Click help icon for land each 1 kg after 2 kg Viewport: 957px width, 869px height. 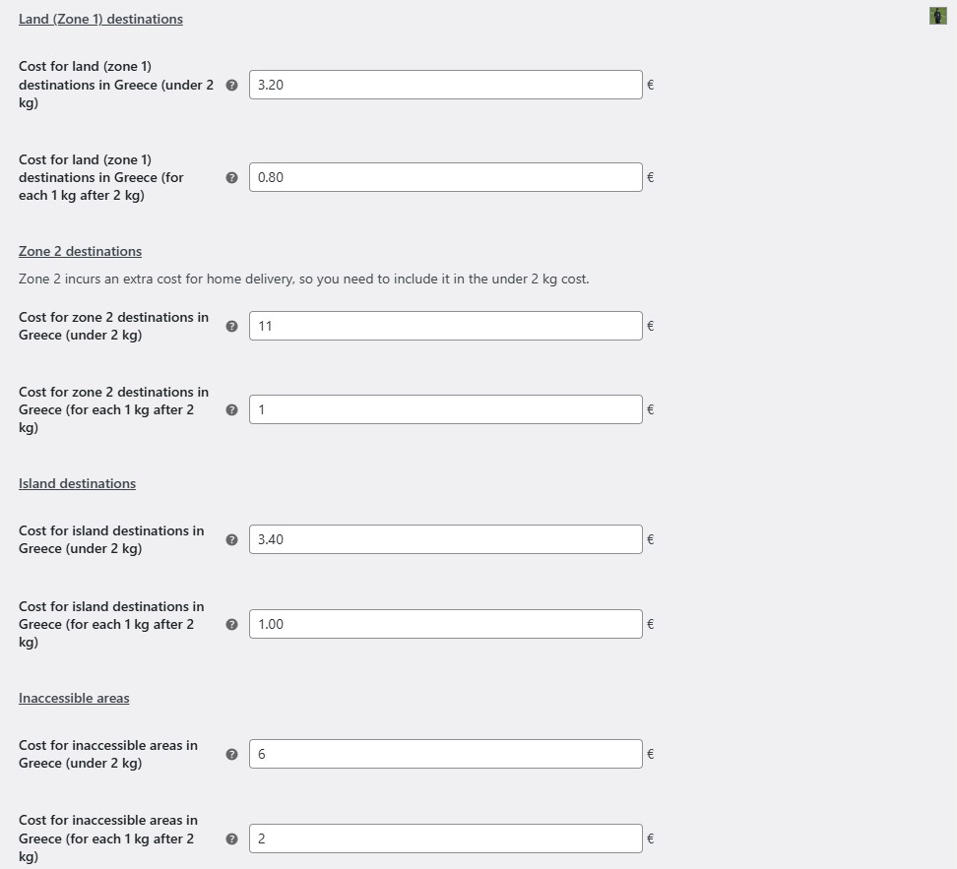tap(232, 177)
